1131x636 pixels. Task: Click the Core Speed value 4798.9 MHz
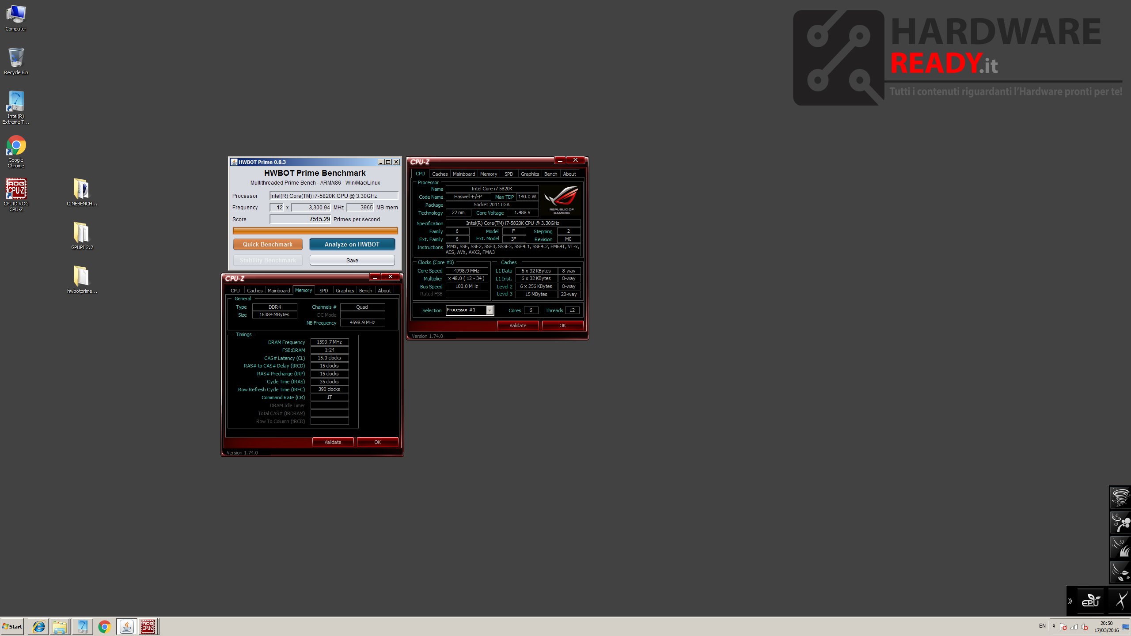click(x=467, y=271)
